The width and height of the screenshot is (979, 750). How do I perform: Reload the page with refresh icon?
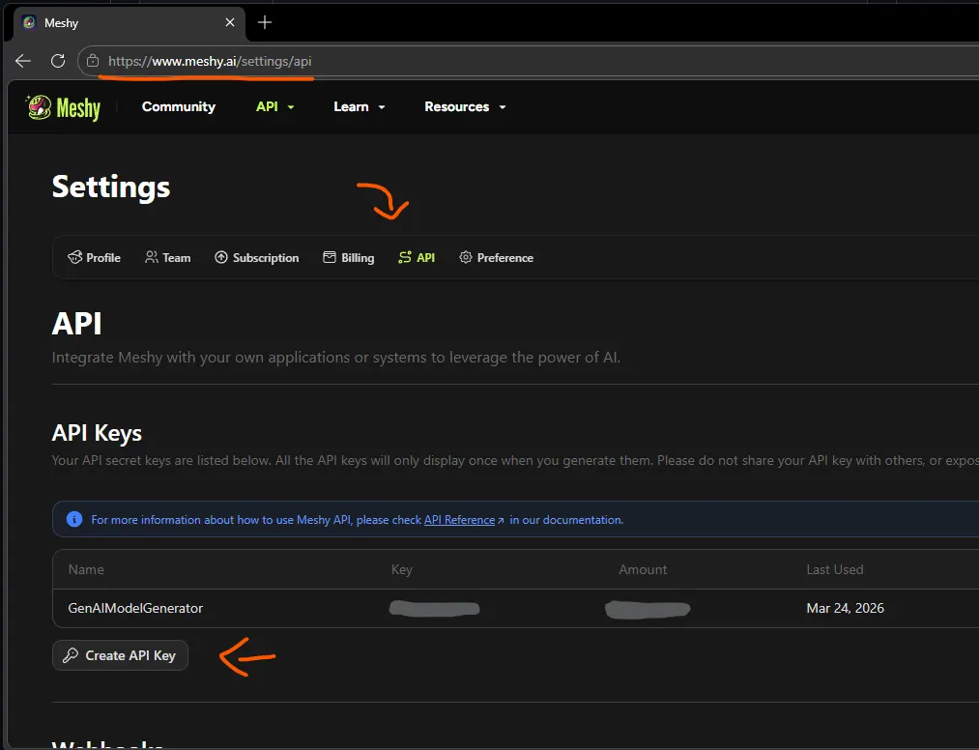point(58,61)
